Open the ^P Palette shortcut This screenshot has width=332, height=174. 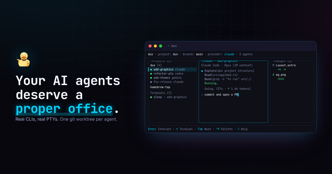coord(224,129)
